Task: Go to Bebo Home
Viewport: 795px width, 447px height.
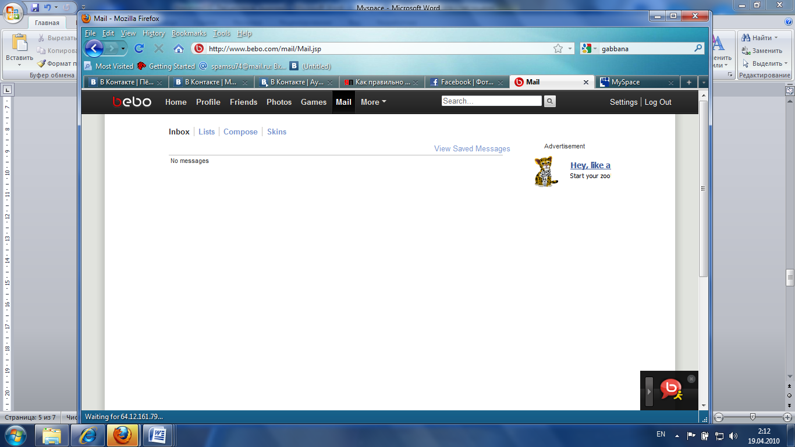Action: 176,102
